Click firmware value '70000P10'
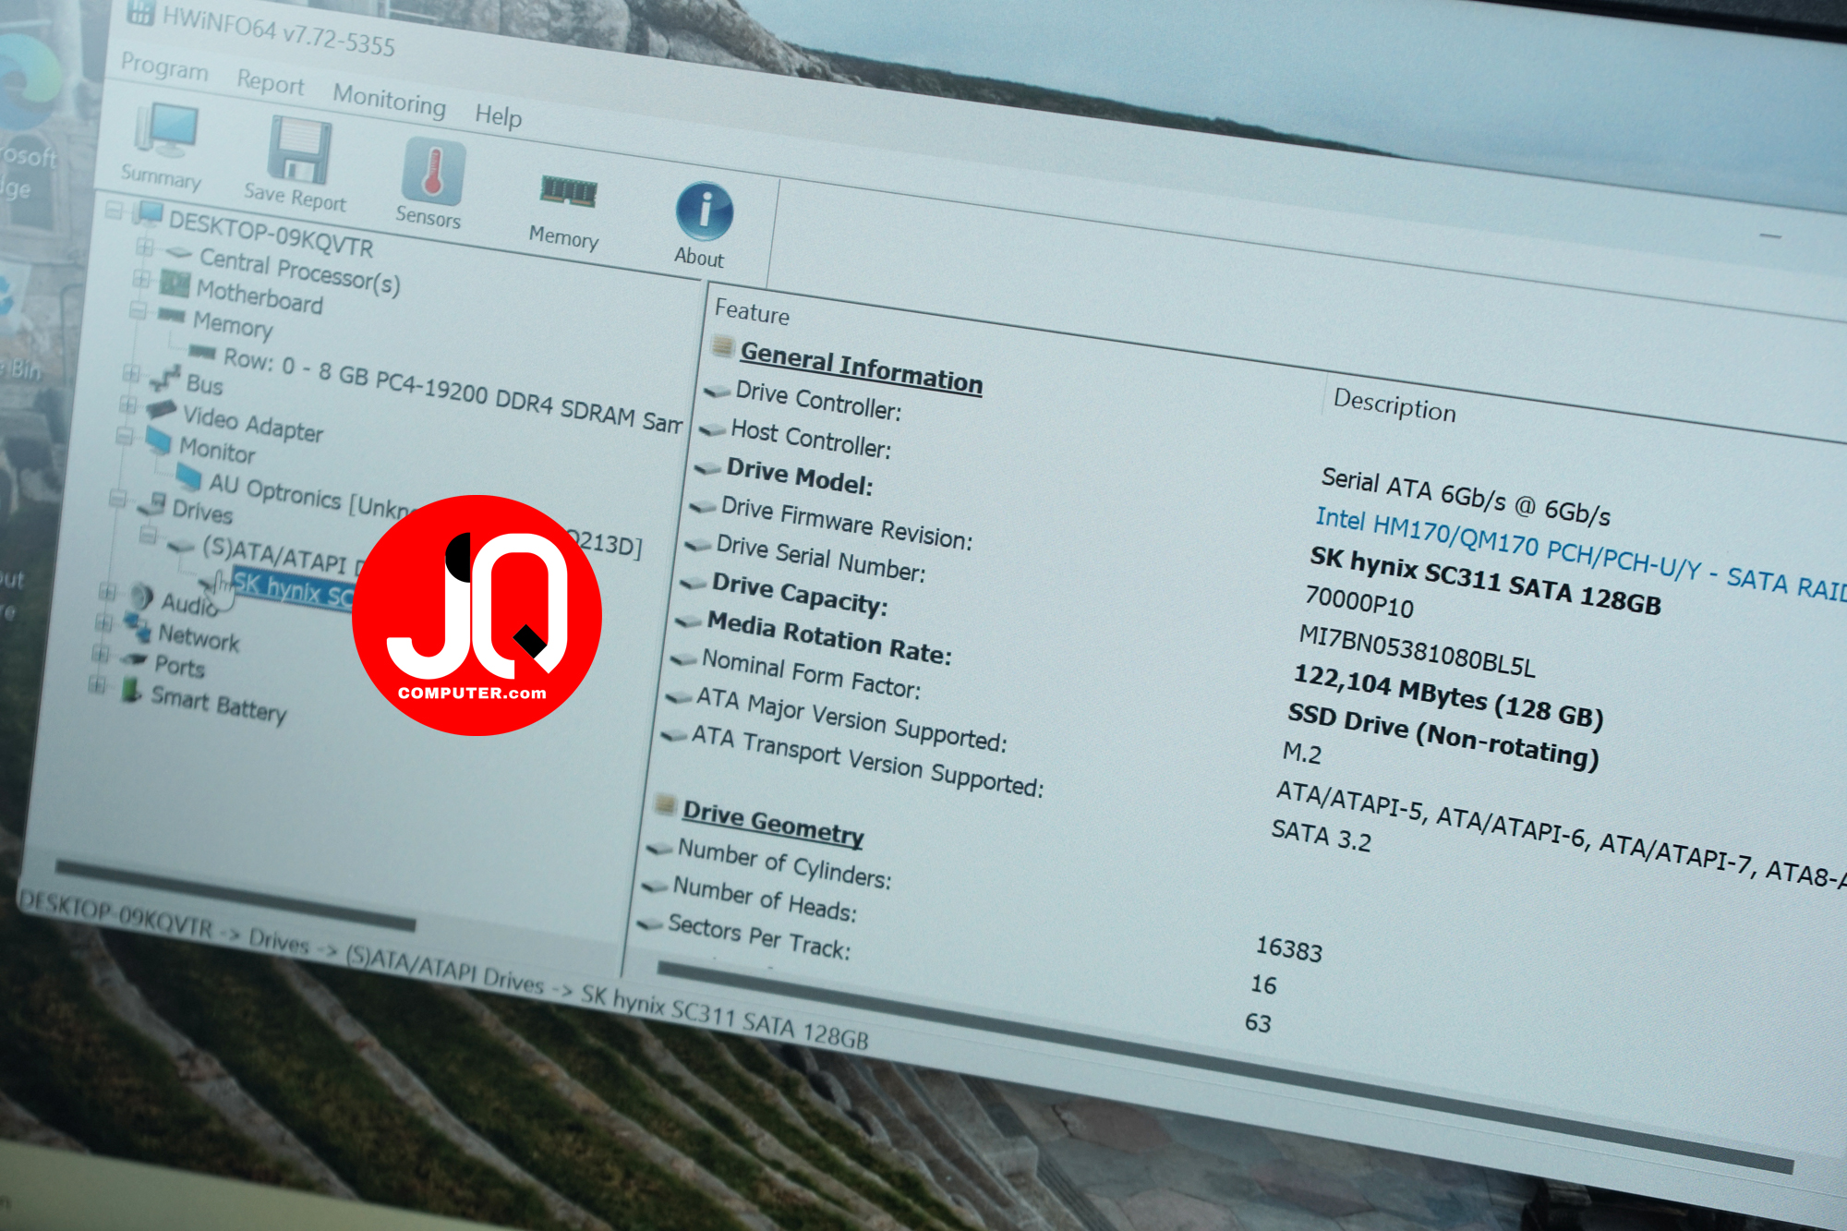 tap(1358, 602)
